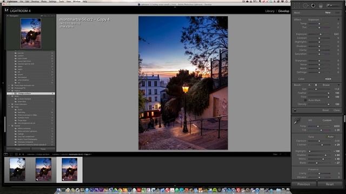Select the Graduated Filter tool
346x194 pixels.
point(321,6)
